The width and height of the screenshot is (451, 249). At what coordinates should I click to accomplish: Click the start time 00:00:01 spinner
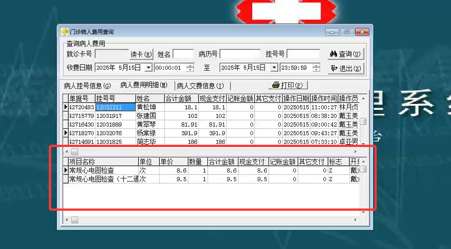point(190,68)
